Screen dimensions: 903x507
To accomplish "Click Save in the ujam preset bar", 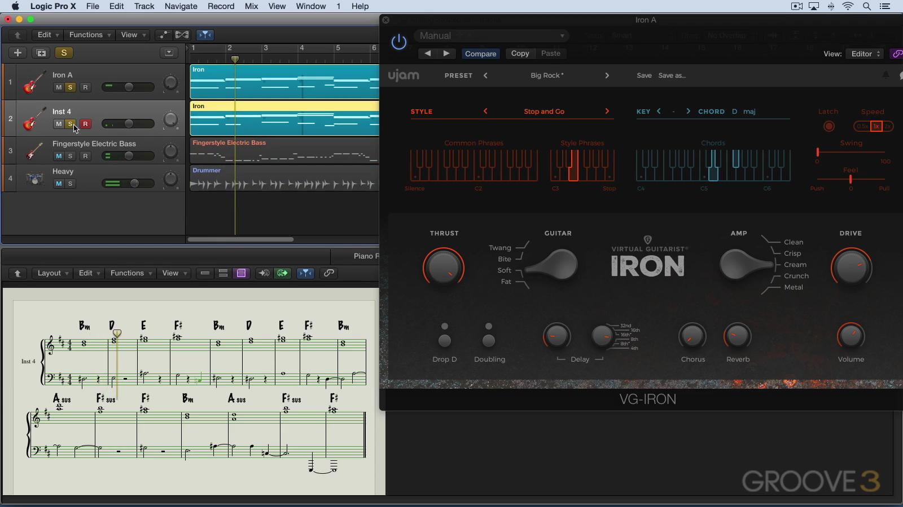I will coord(644,75).
